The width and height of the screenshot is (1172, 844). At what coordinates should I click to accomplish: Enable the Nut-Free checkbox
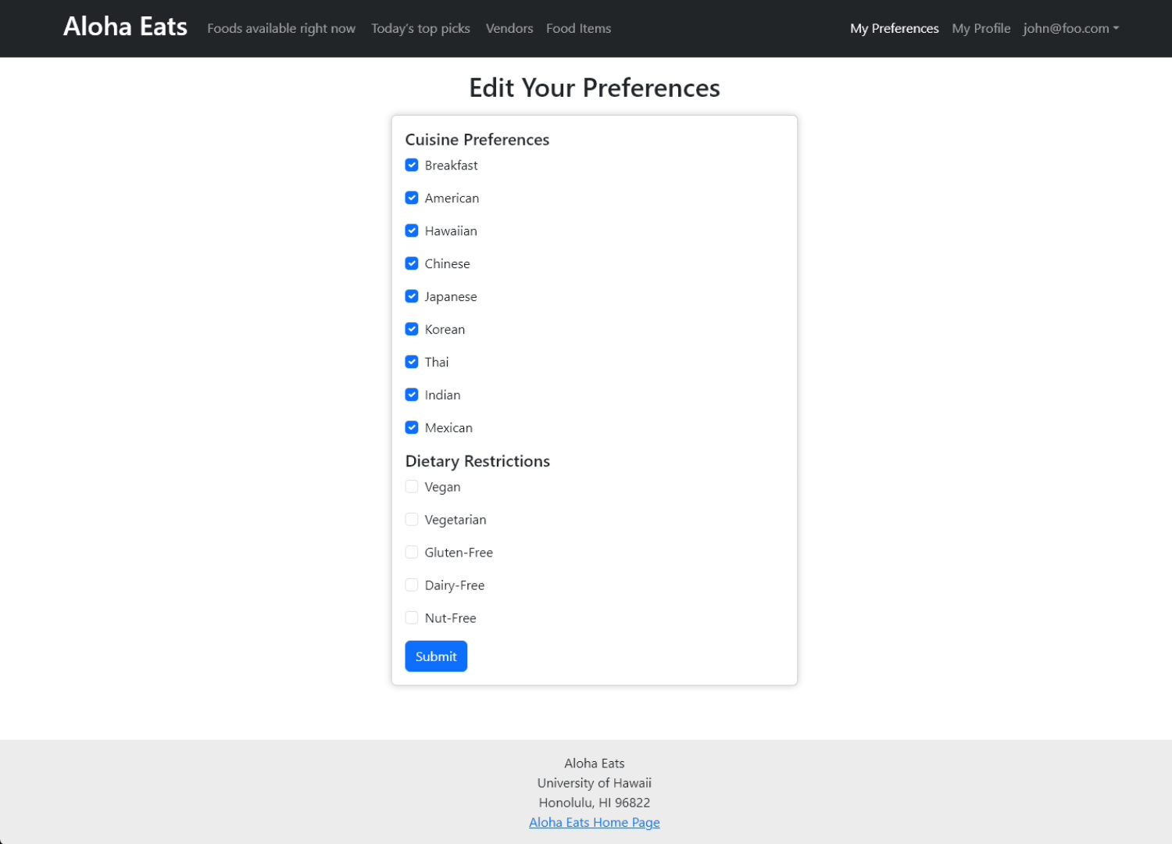point(412,618)
